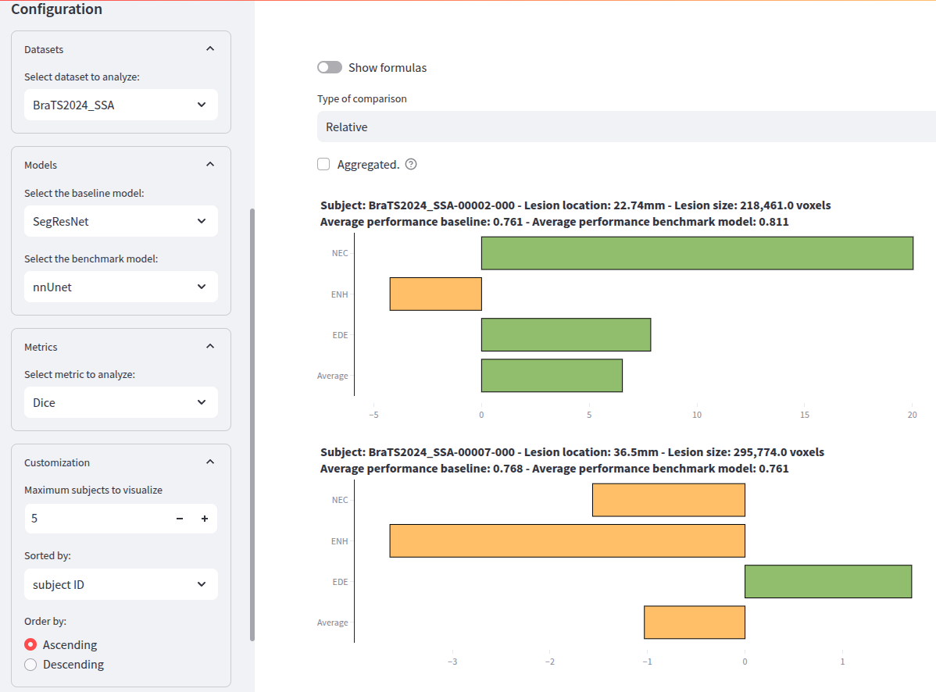This screenshot has height=692, width=936.
Task: Click the green NEC bar in first chart
Action: [697, 253]
